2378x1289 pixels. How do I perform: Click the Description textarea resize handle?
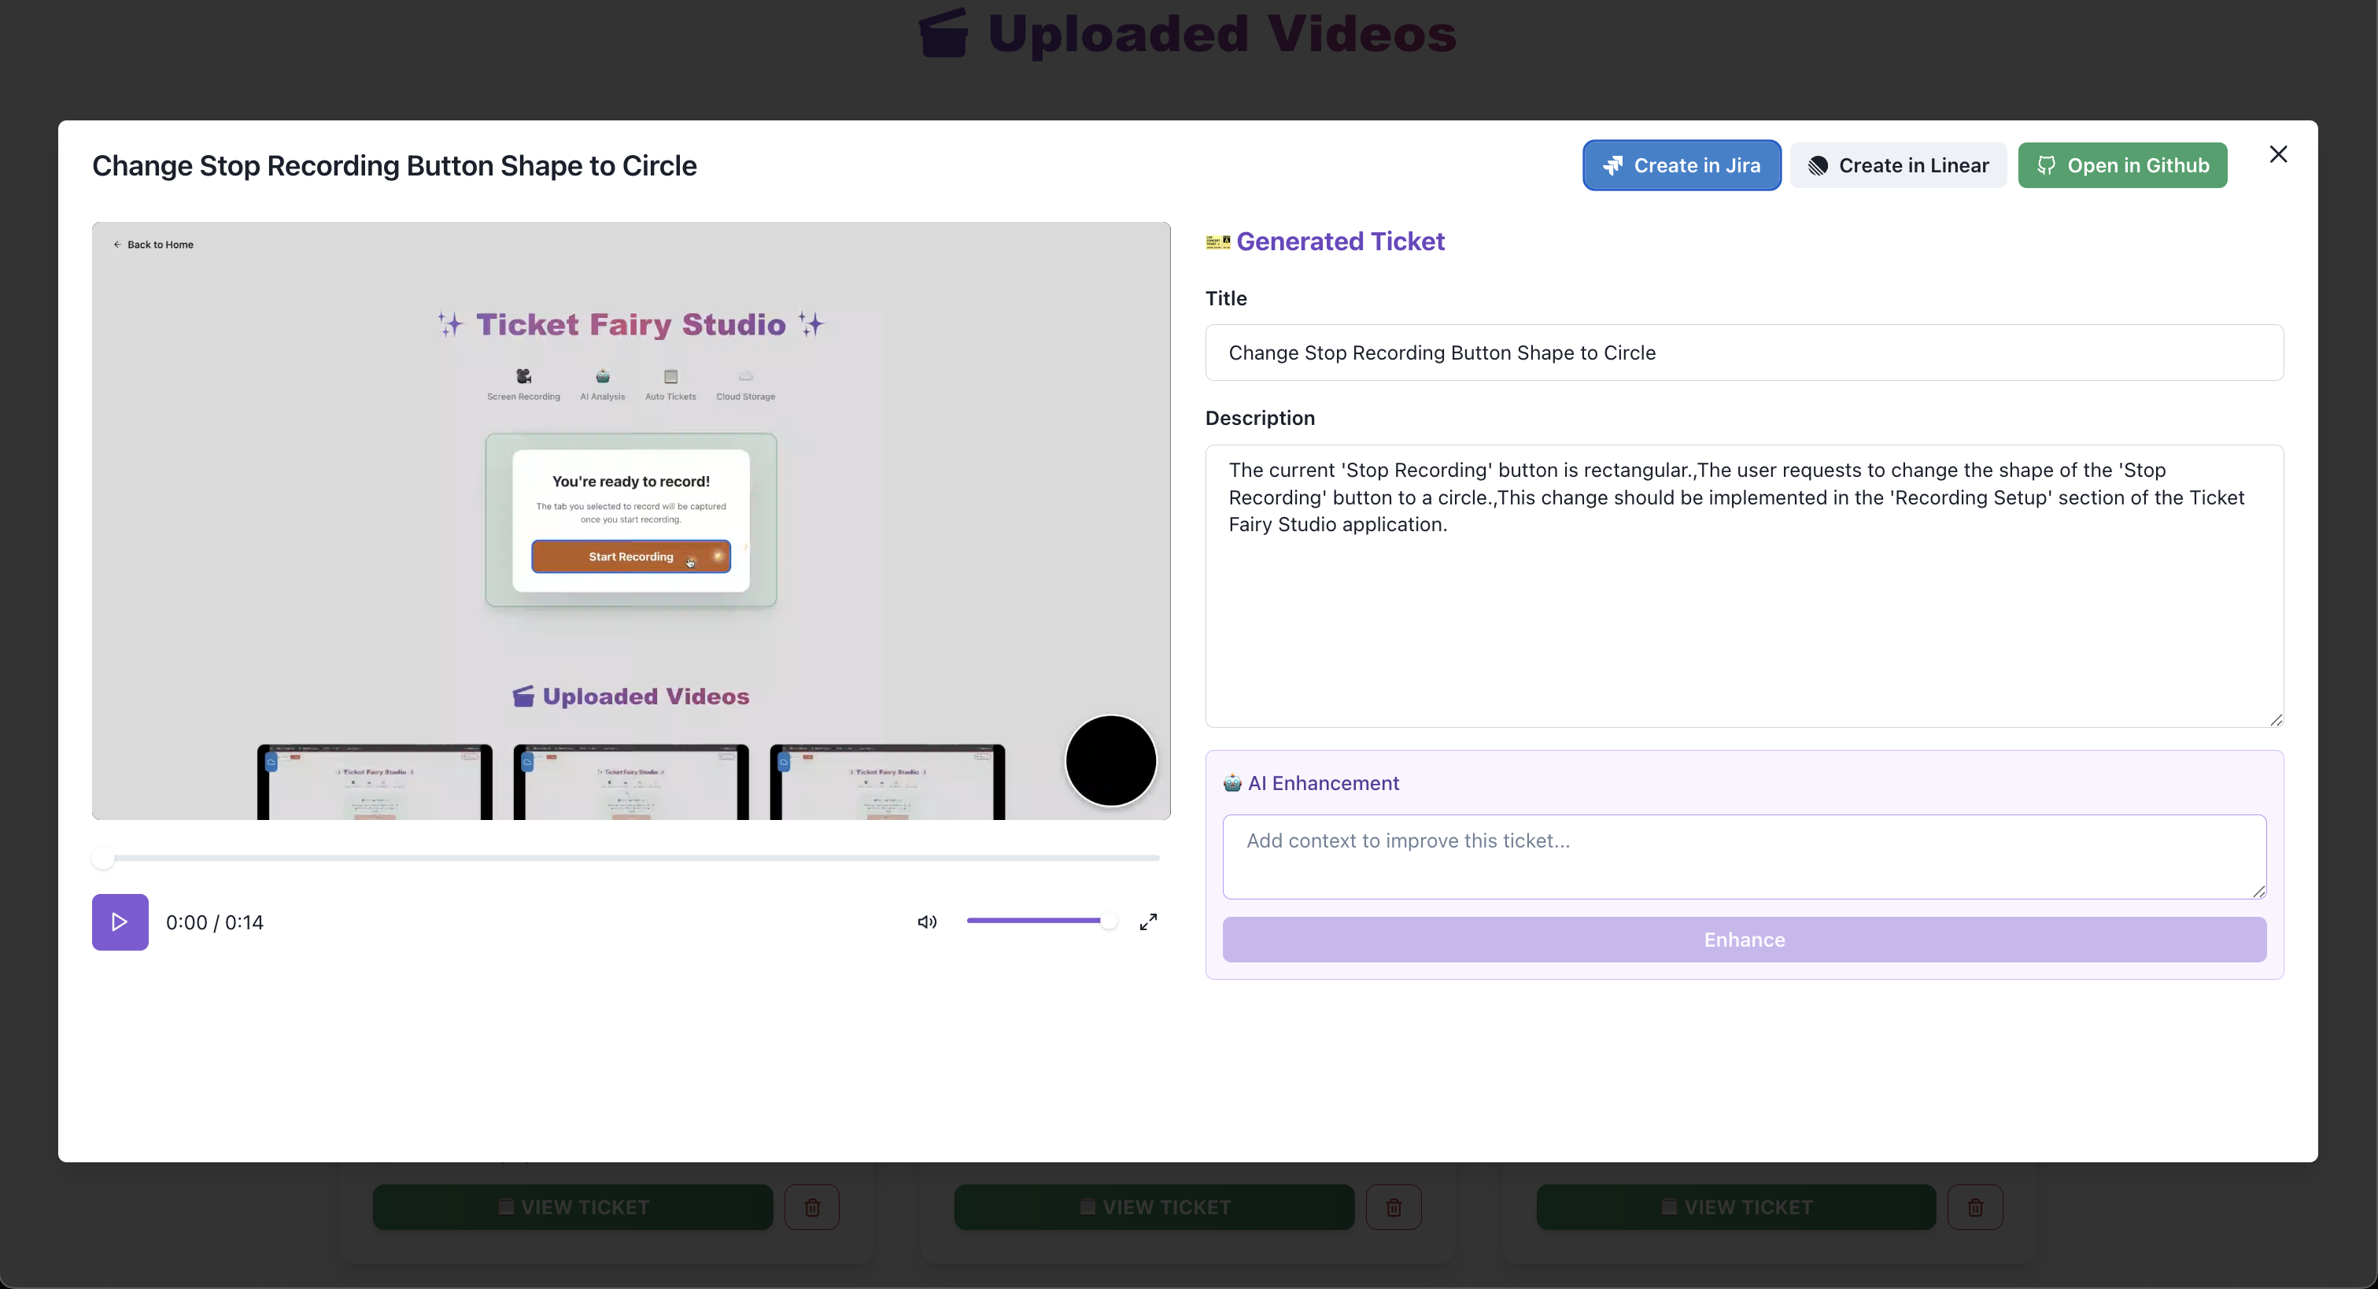2275,719
